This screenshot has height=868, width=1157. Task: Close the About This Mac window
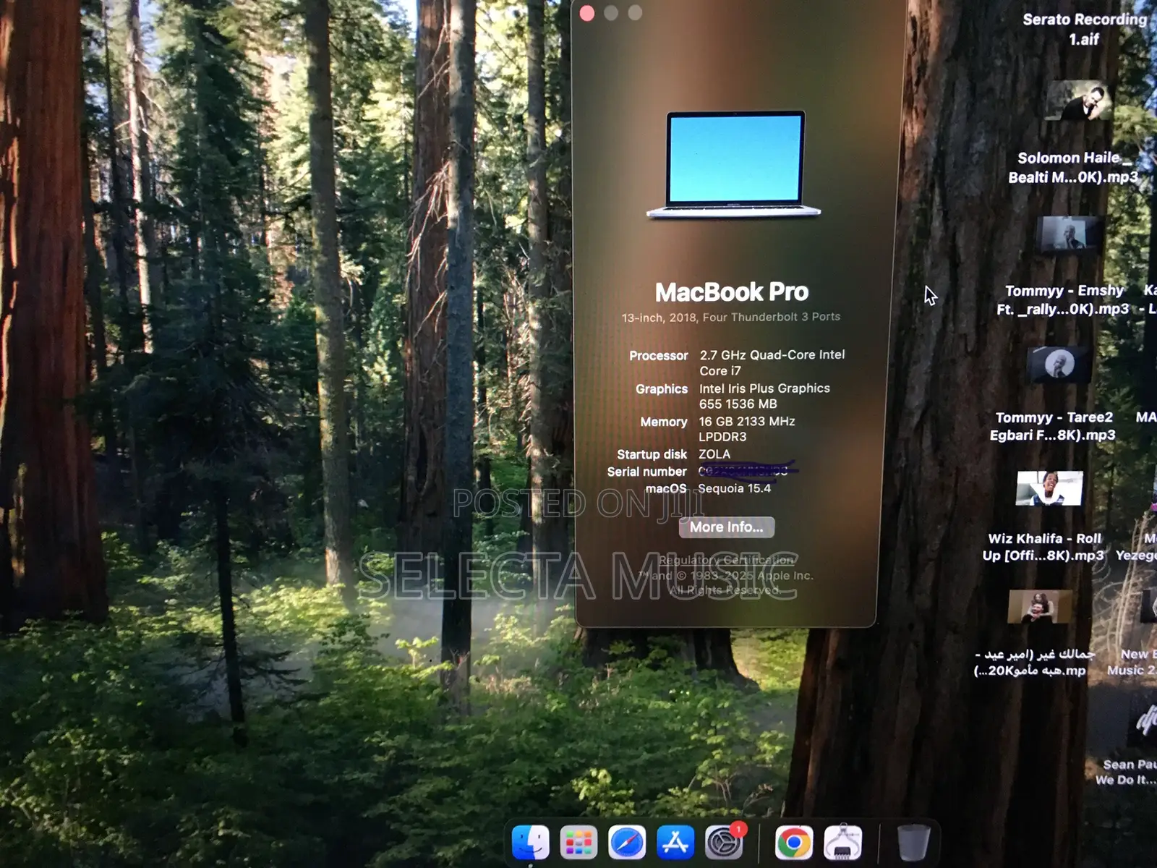(587, 13)
